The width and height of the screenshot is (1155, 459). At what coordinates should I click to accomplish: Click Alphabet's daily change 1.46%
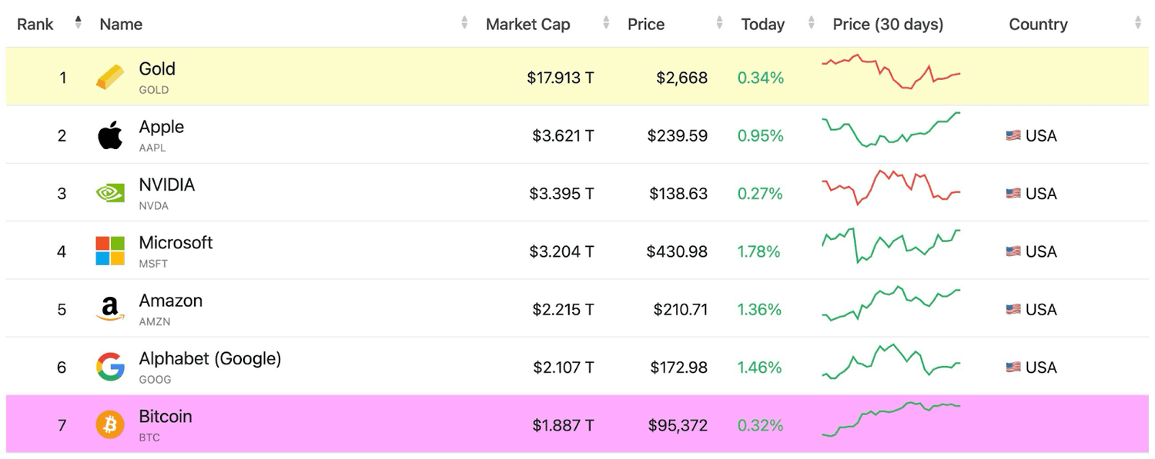click(760, 368)
